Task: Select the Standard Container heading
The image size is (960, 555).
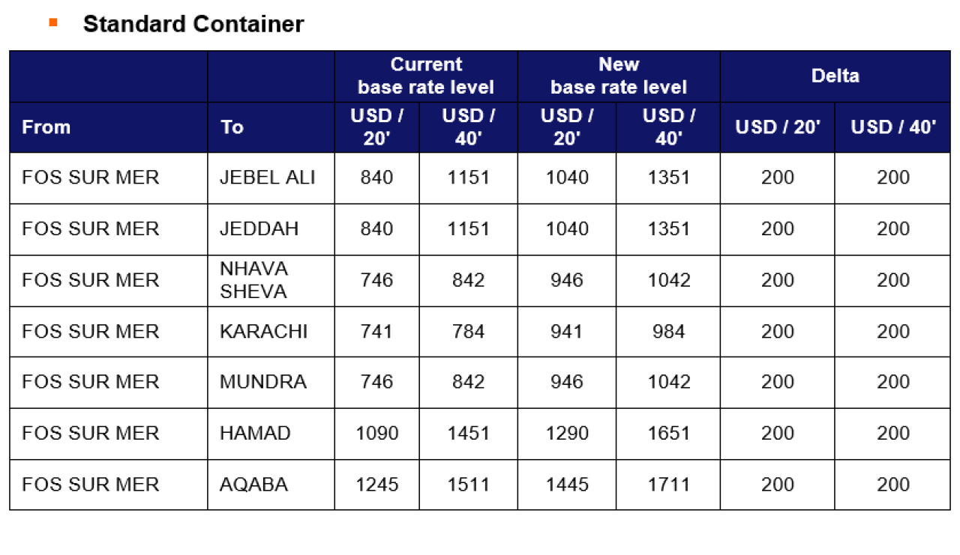Action: (193, 24)
